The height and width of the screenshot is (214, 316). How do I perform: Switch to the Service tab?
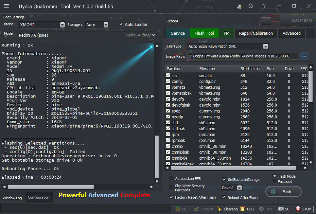tap(178, 33)
